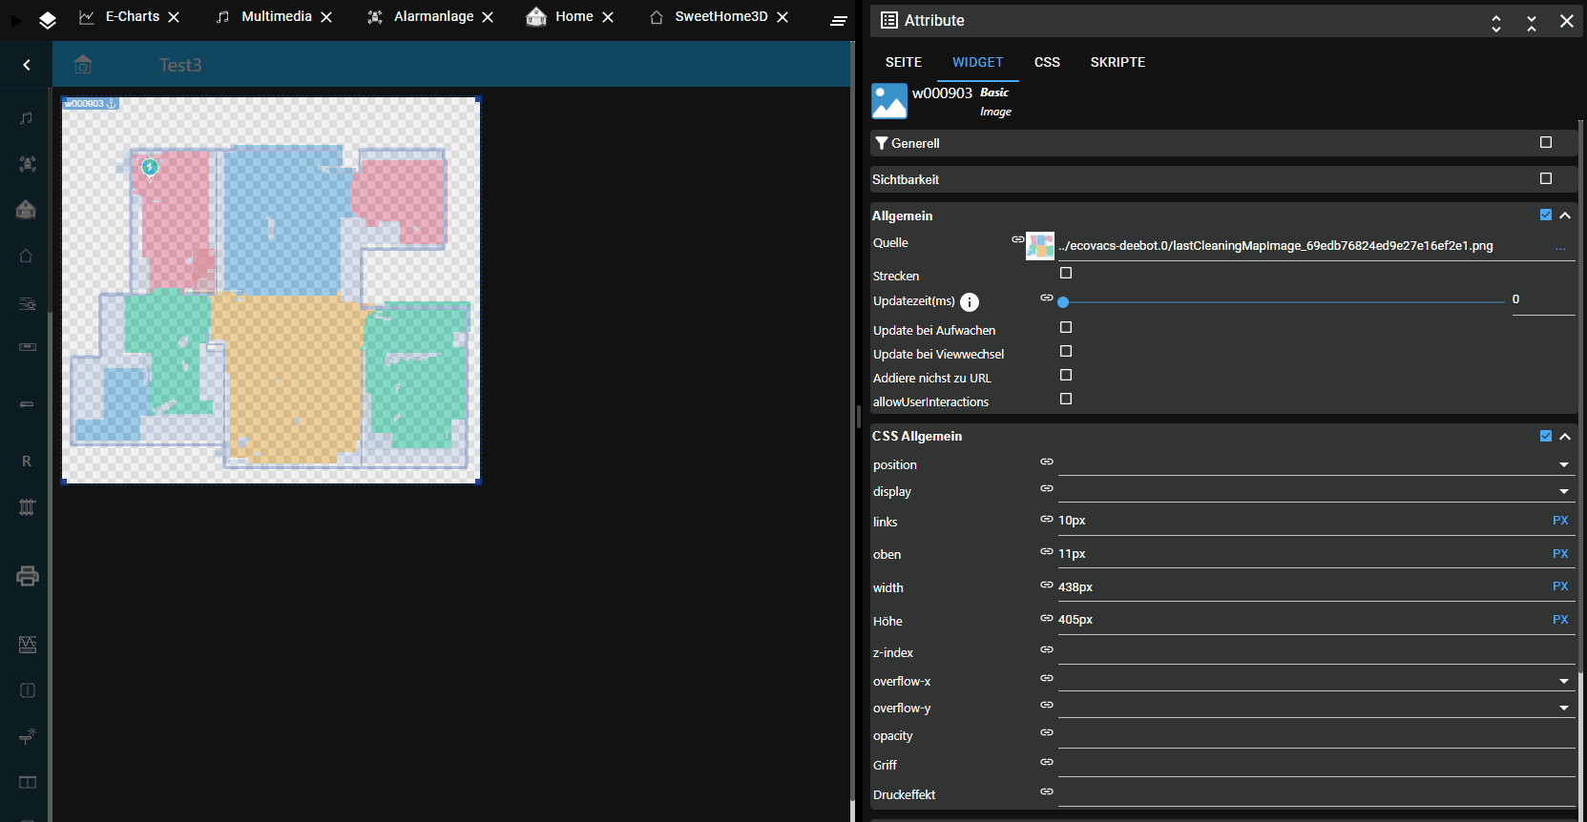Image resolution: width=1587 pixels, height=822 pixels.
Task: Collapse all attribute groups using the header fold arrows
Action: (1532, 23)
